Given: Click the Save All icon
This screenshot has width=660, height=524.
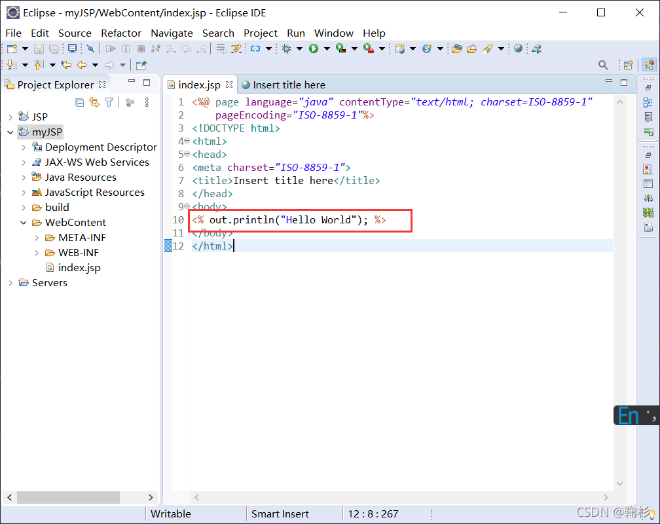Looking at the screenshot, I should click(54, 49).
